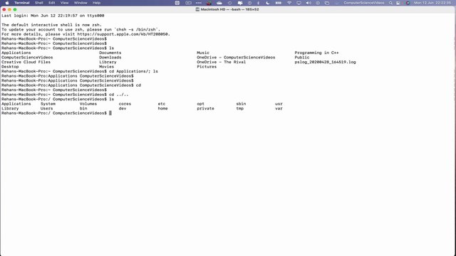Click 'Documents' in first ls output

click(x=110, y=53)
